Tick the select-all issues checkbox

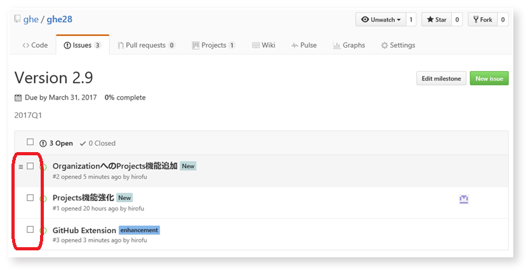[x=30, y=142]
